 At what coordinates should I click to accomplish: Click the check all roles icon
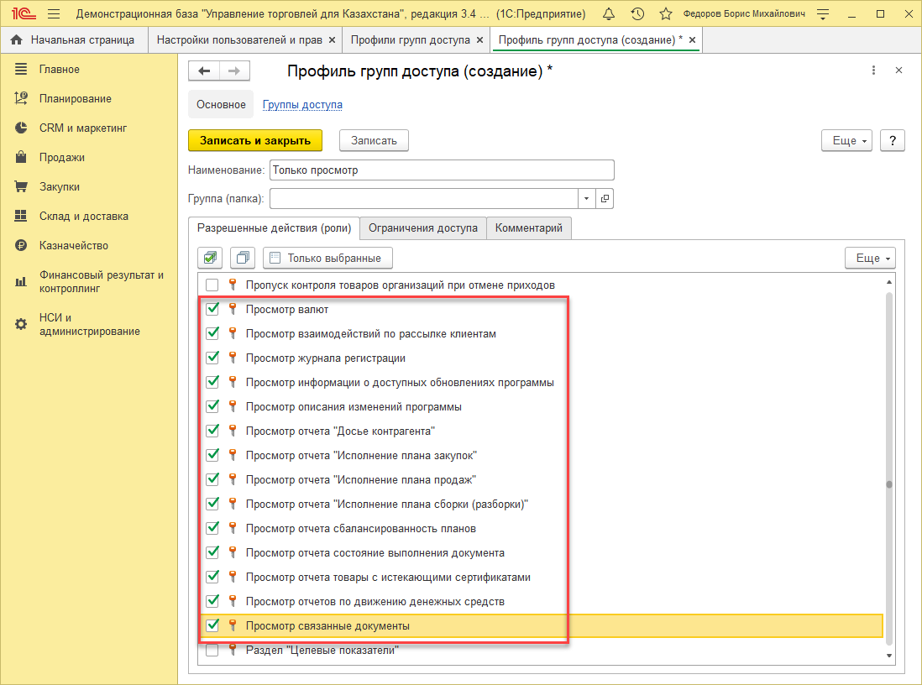coord(210,258)
